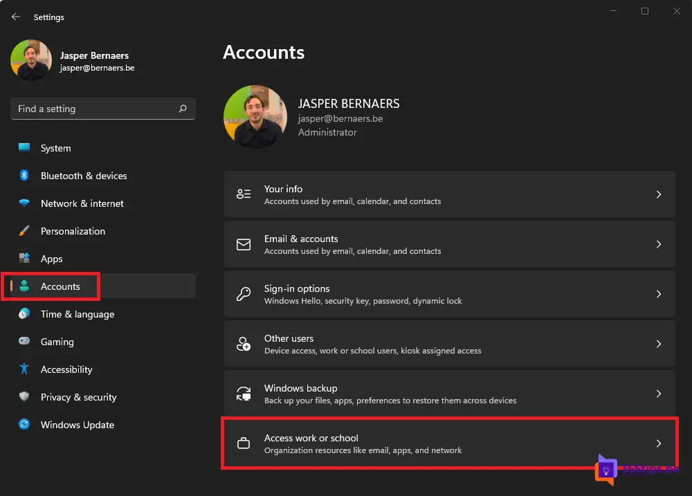The height and width of the screenshot is (496, 692).
Task: Open Windows backup chevron arrow
Action: [x=659, y=394]
